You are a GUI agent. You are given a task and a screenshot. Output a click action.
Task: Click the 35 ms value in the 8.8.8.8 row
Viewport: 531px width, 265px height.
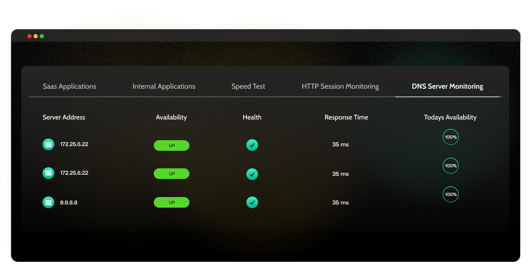[x=341, y=202]
